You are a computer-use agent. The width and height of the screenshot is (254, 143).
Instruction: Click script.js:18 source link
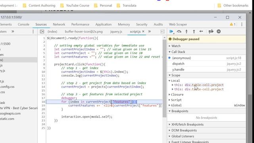tap(234, 58)
